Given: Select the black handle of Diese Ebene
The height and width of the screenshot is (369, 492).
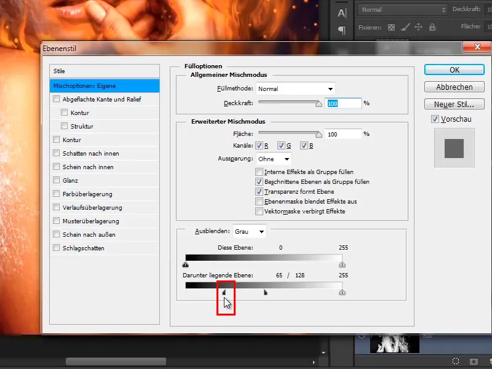Looking at the screenshot, I should click(186, 265).
